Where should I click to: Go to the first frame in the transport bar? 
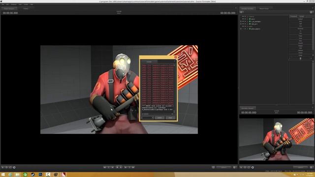click(x=105, y=167)
